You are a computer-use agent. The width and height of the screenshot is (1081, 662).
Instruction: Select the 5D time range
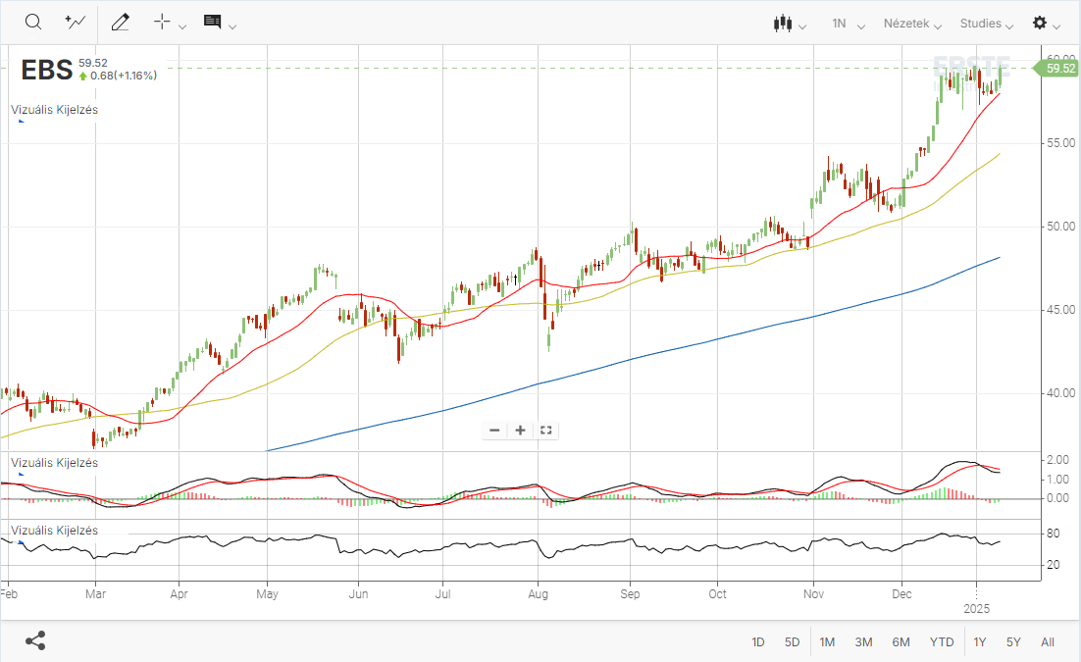click(793, 642)
